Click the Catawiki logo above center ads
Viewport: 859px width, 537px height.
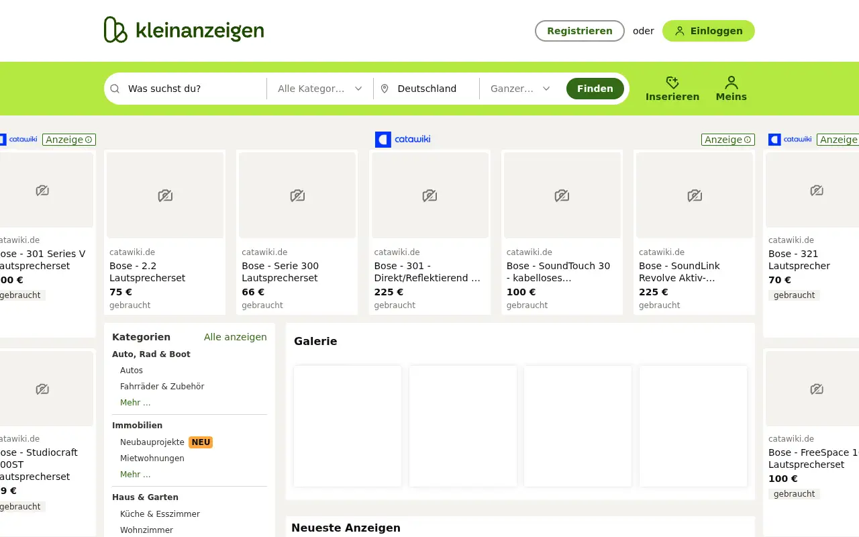[x=403, y=140]
